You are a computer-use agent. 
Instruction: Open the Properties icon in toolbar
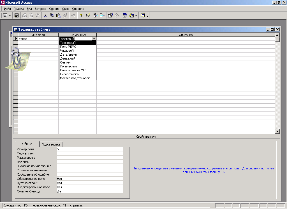pos(110,16)
